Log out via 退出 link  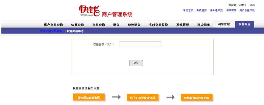[x=252, y=5]
